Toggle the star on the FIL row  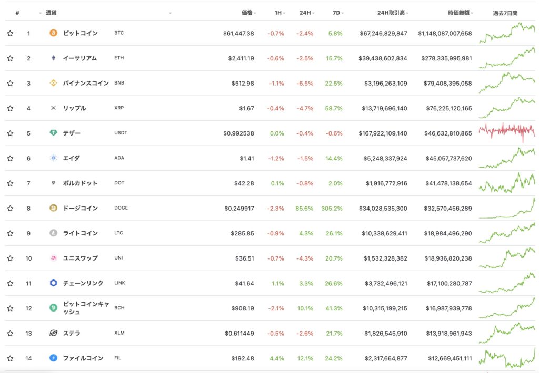(x=11, y=358)
